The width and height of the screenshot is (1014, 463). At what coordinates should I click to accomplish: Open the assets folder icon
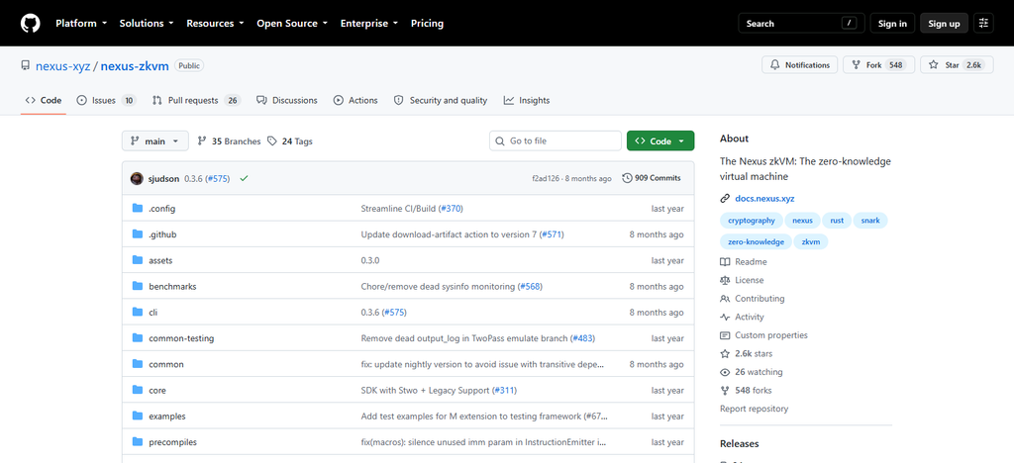click(137, 260)
